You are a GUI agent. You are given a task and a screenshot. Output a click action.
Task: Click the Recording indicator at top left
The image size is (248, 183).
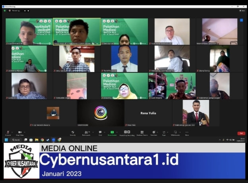click(x=15, y=11)
